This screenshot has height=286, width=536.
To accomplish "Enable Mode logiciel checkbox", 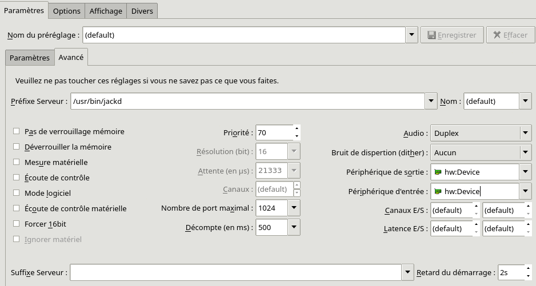I will [17, 193].
